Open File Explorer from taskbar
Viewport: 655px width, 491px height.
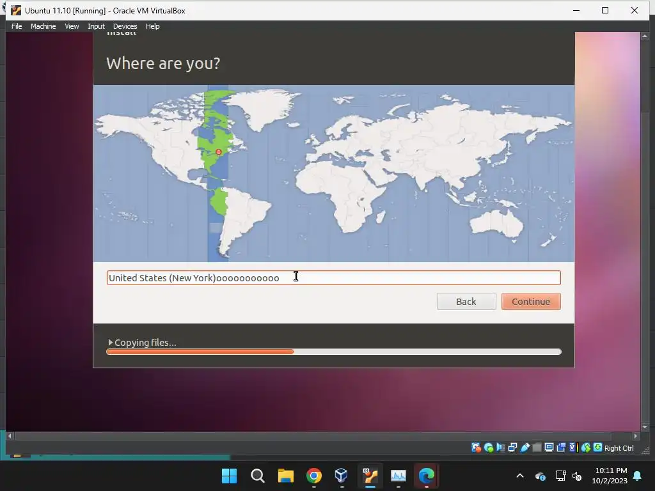pos(286,476)
